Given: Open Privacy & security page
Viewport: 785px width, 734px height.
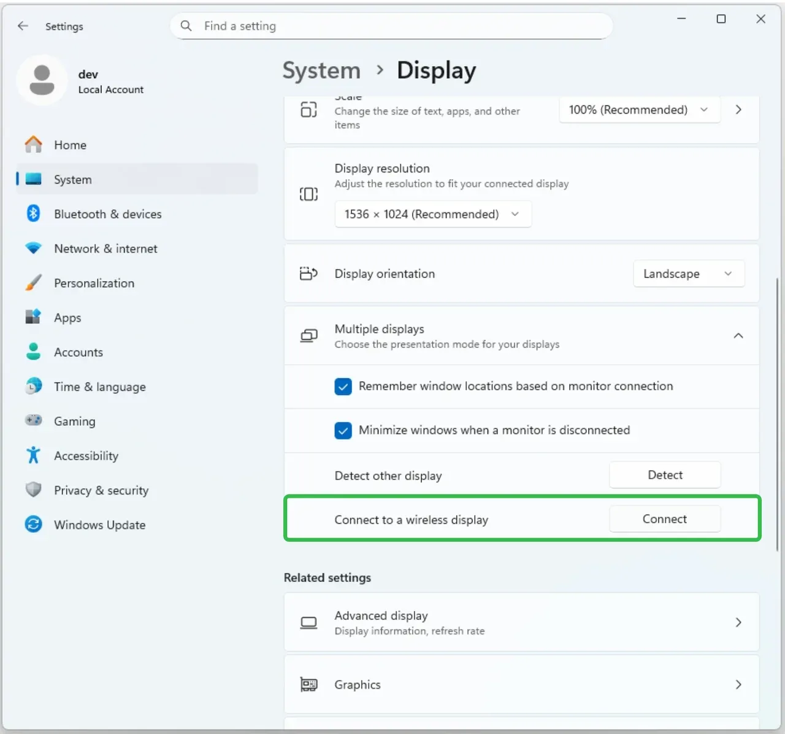Looking at the screenshot, I should pyautogui.click(x=137, y=490).
